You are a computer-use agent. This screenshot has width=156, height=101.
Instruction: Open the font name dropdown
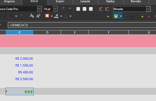(39, 9)
